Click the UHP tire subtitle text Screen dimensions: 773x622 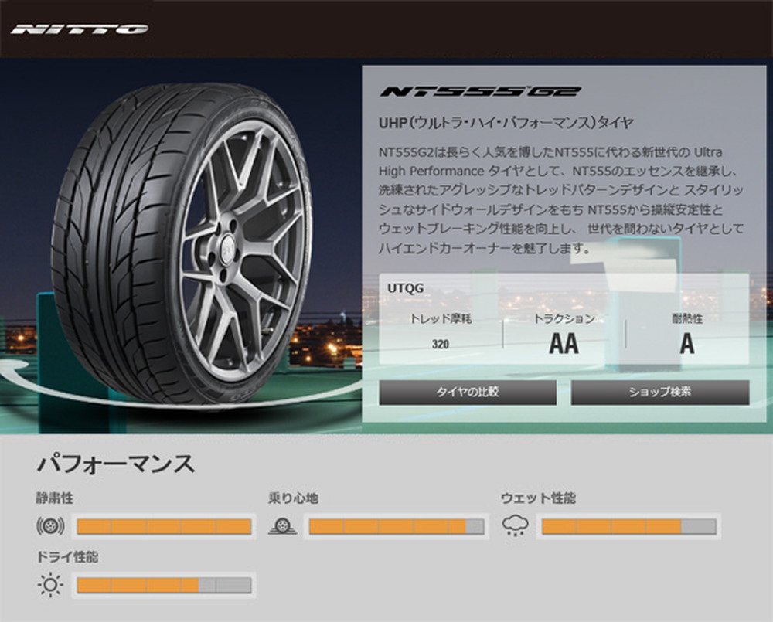pyautogui.click(x=506, y=122)
